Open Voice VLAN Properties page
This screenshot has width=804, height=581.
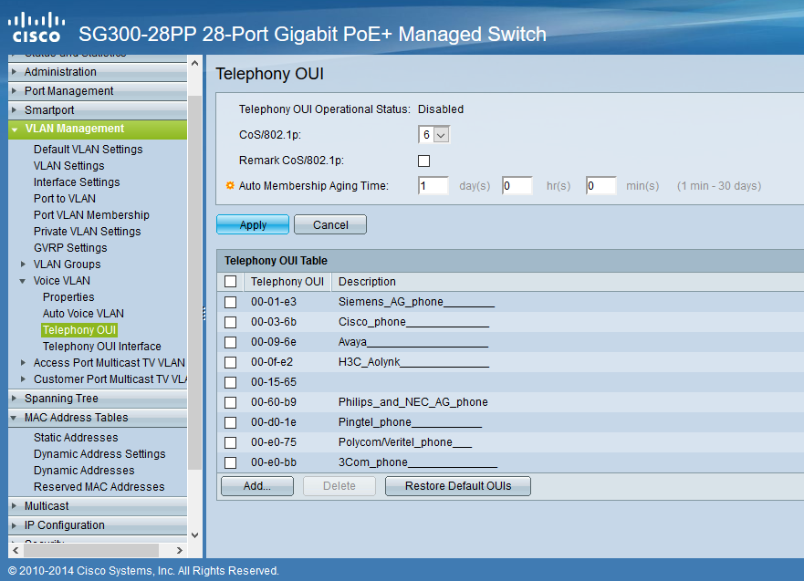point(68,297)
